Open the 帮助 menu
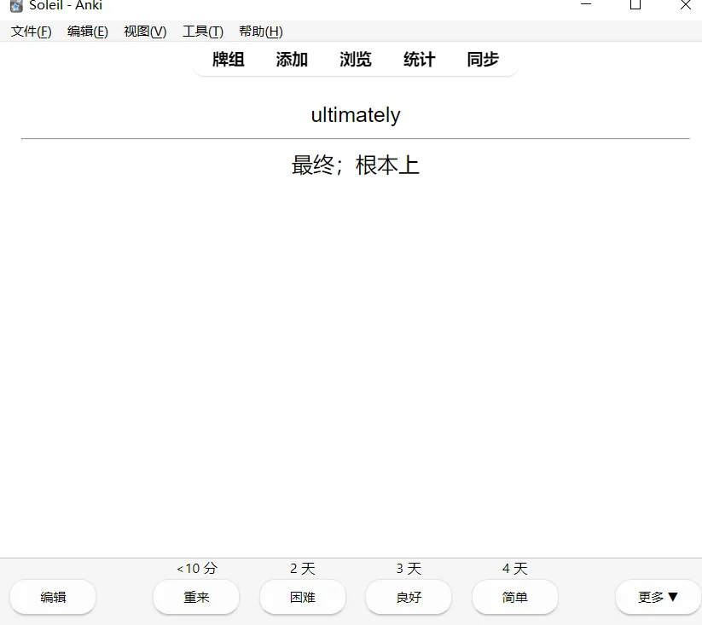The image size is (702, 625). point(259,32)
